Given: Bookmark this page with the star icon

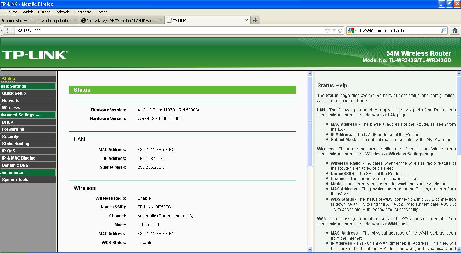Looking at the screenshot, I should pyautogui.click(x=328, y=30).
